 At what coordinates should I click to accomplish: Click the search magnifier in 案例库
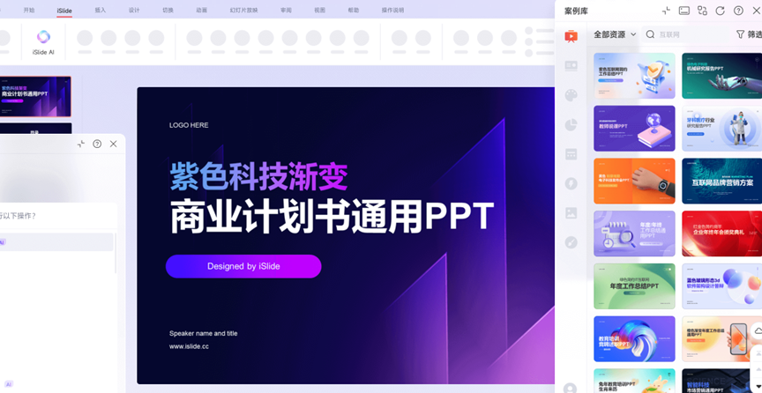coord(650,34)
